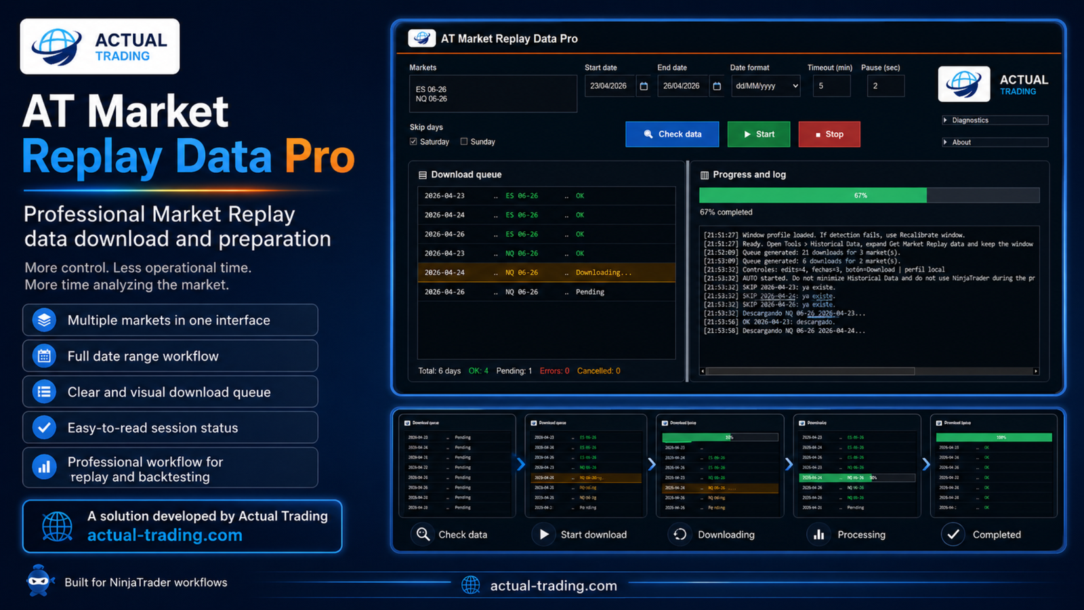Screen dimensions: 1084x610
Task: Click the ninja mascot icon bottom left
Action: (x=39, y=582)
